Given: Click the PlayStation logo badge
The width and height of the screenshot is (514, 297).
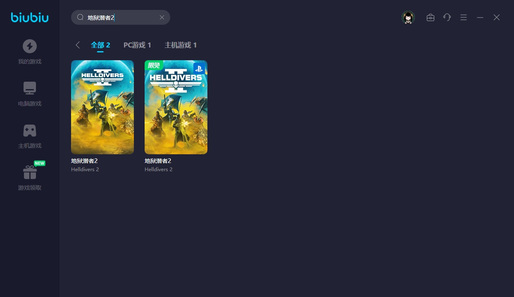Looking at the screenshot, I should 199,68.
